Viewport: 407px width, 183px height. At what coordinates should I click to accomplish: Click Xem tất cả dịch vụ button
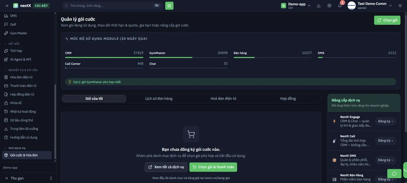[x=166, y=167]
